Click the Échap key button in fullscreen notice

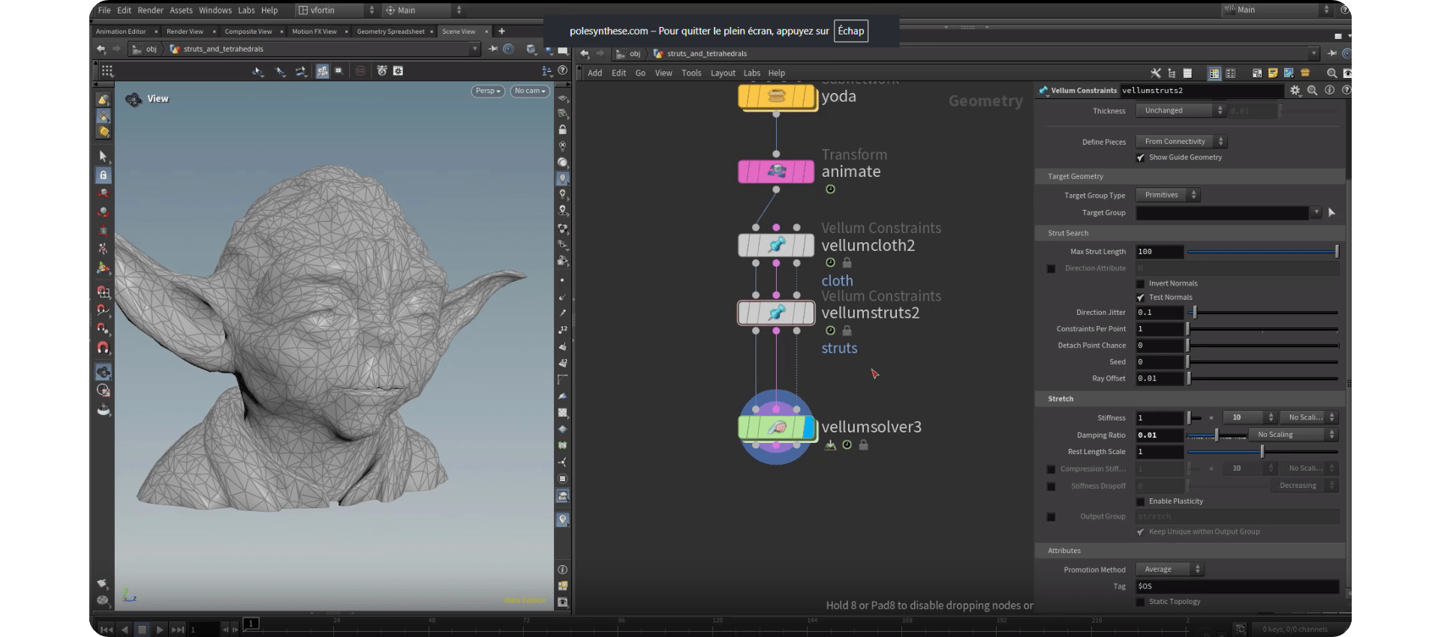coord(851,31)
